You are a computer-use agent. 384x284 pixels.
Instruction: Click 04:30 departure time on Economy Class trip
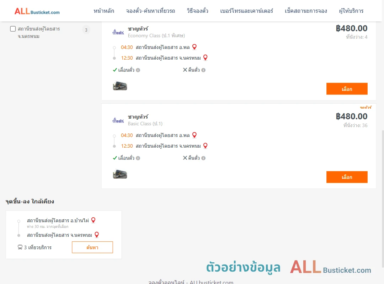pyautogui.click(x=127, y=47)
